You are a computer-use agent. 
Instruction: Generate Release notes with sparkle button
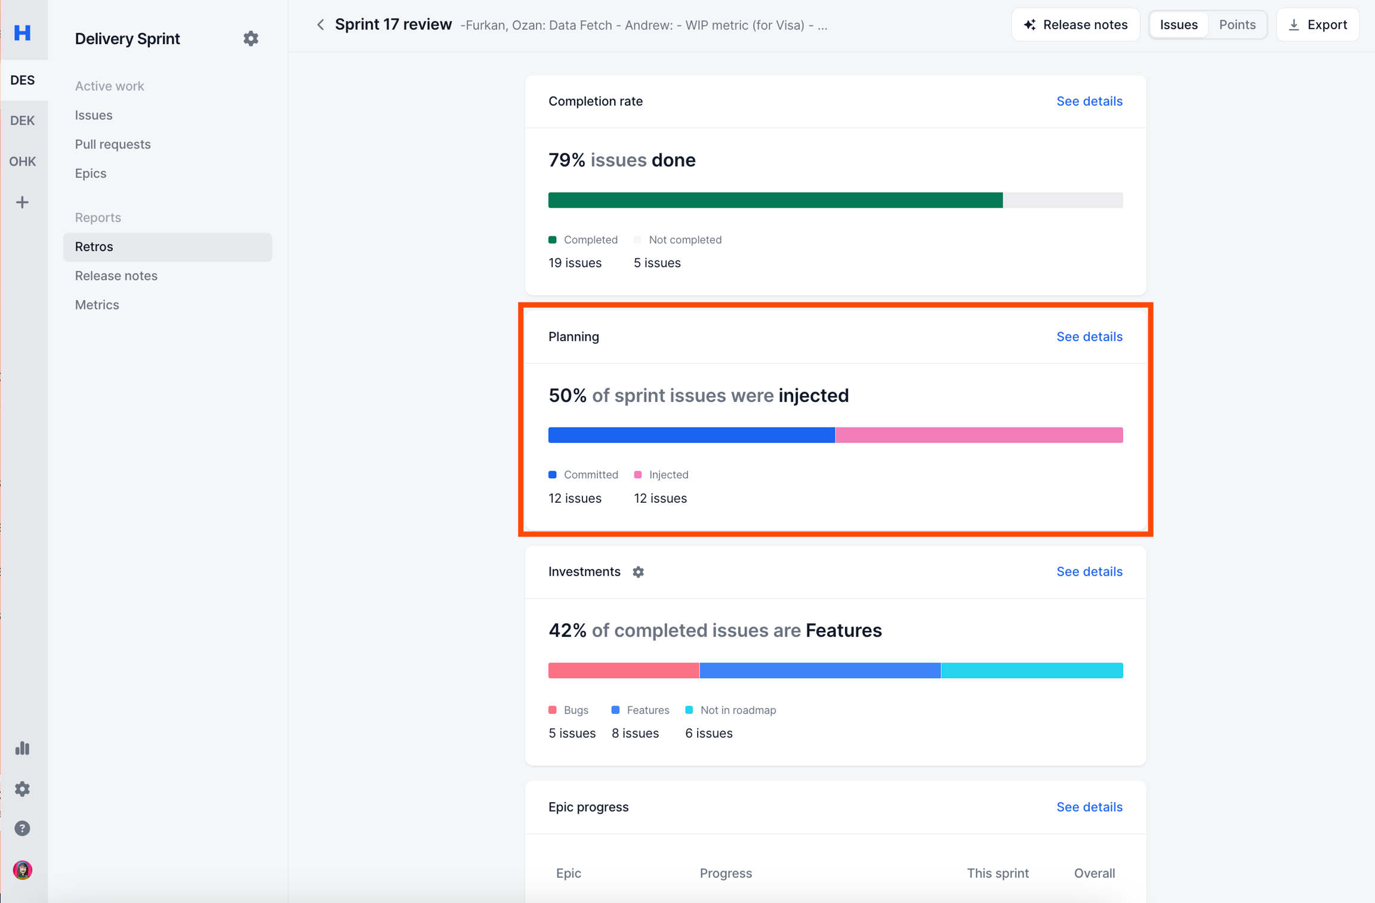(1075, 24)
